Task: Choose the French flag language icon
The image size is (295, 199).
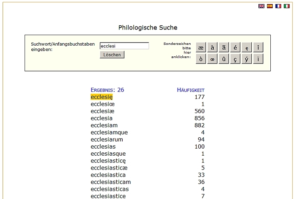Action: (x=278, y=6)
